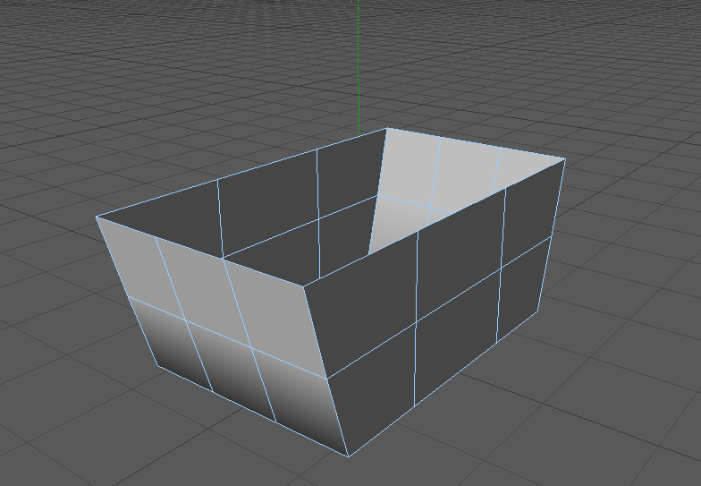The width and height of the screenshot is (701, 486).
Task: Click the green Y axis line
Action: coord(359,67)
